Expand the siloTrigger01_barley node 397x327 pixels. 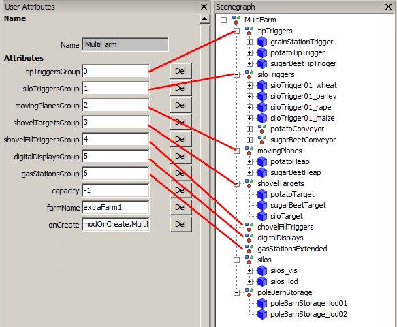(x=249, y=96)
